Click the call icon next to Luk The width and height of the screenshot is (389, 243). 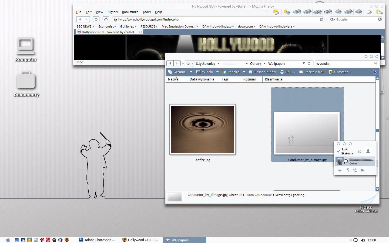[x=359, y=151]
